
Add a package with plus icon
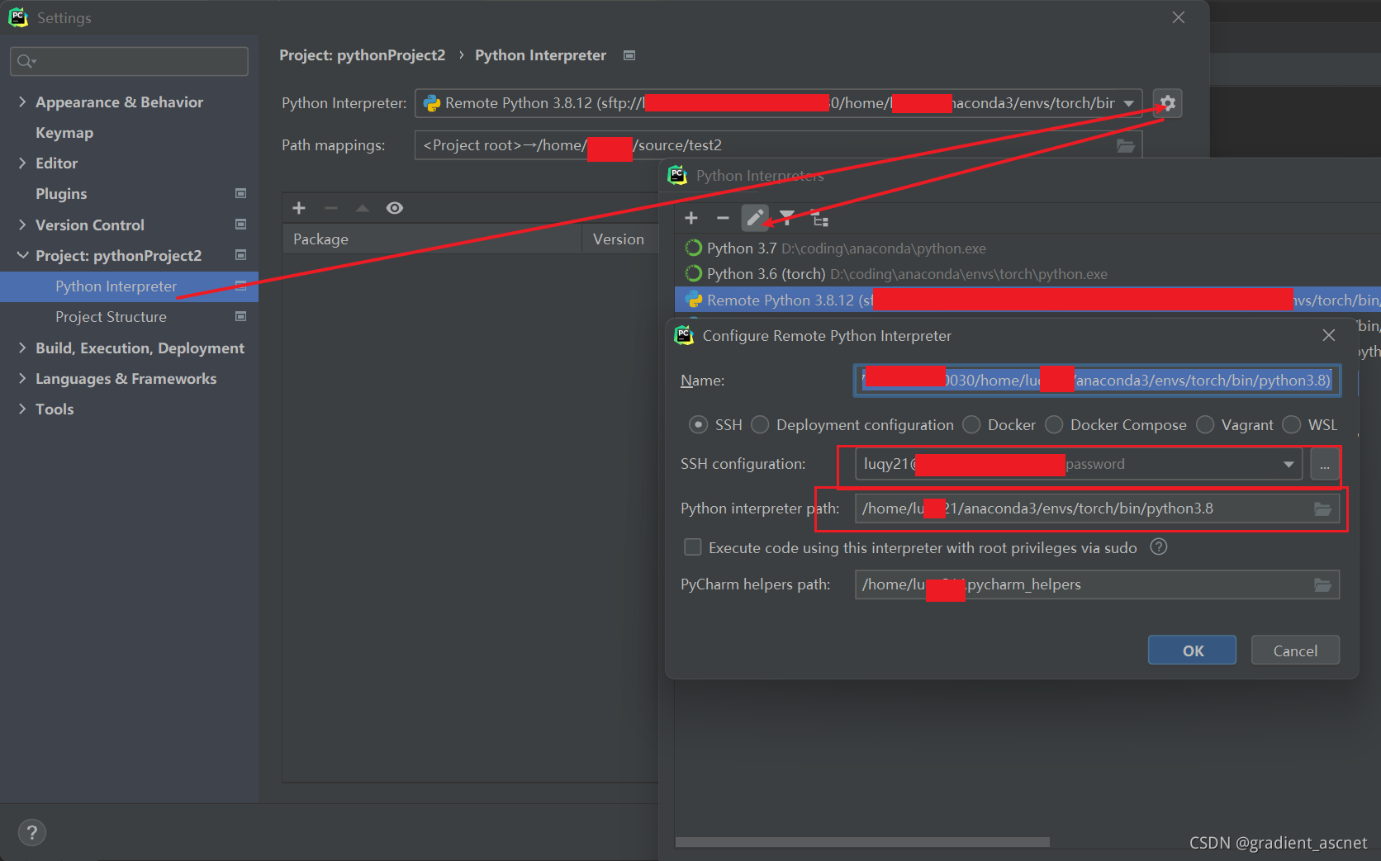[x=299, y=208]
